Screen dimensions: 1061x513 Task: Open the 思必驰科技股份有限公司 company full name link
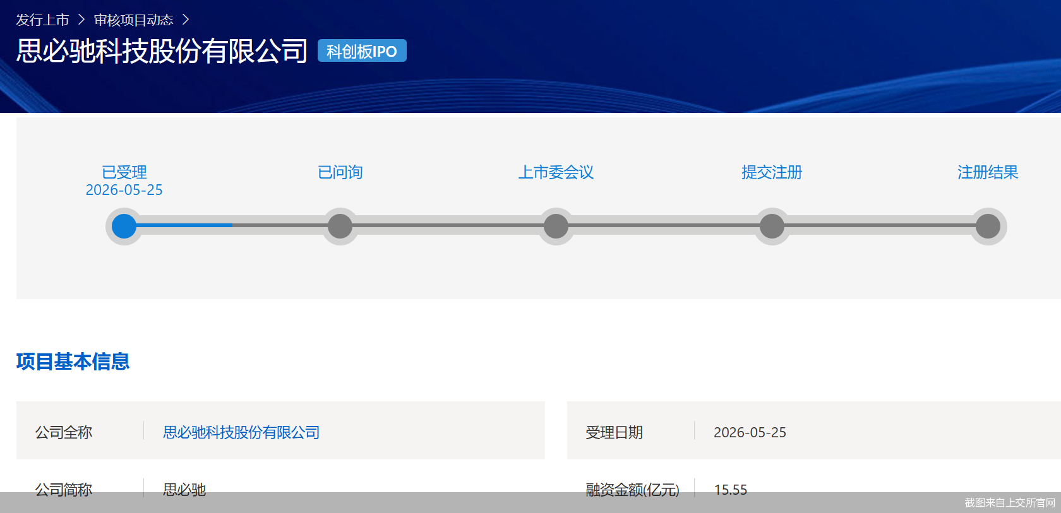tap(241, 432)
